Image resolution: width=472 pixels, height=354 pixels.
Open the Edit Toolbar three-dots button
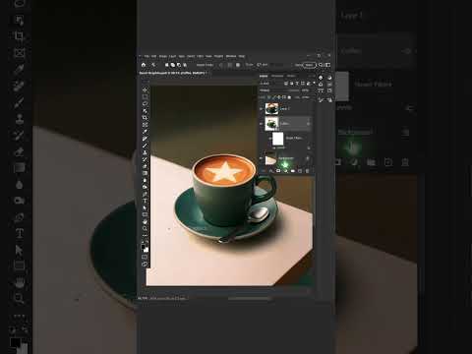pos(145,235)
